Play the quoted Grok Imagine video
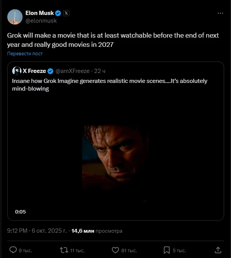Image resolution: width=231 pixels, height=258 pixels. pyautogui.click(x=115, y=154)
